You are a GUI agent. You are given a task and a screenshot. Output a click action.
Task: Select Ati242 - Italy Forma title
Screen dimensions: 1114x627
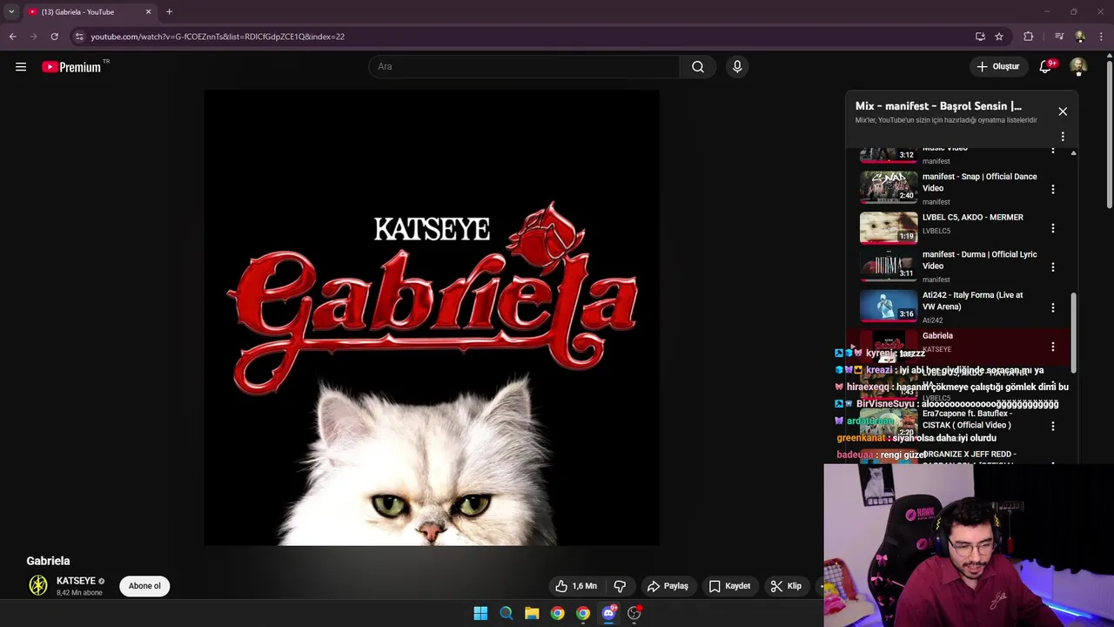point(972,300)
